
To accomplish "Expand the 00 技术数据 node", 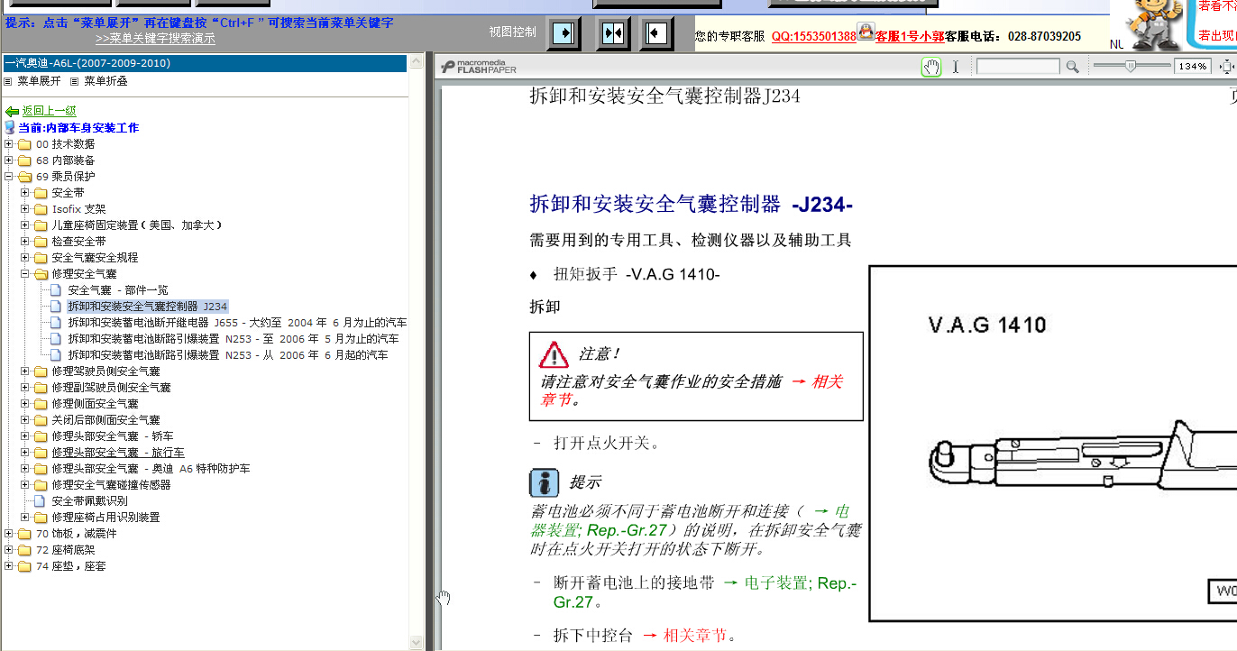I will [9, 144].
